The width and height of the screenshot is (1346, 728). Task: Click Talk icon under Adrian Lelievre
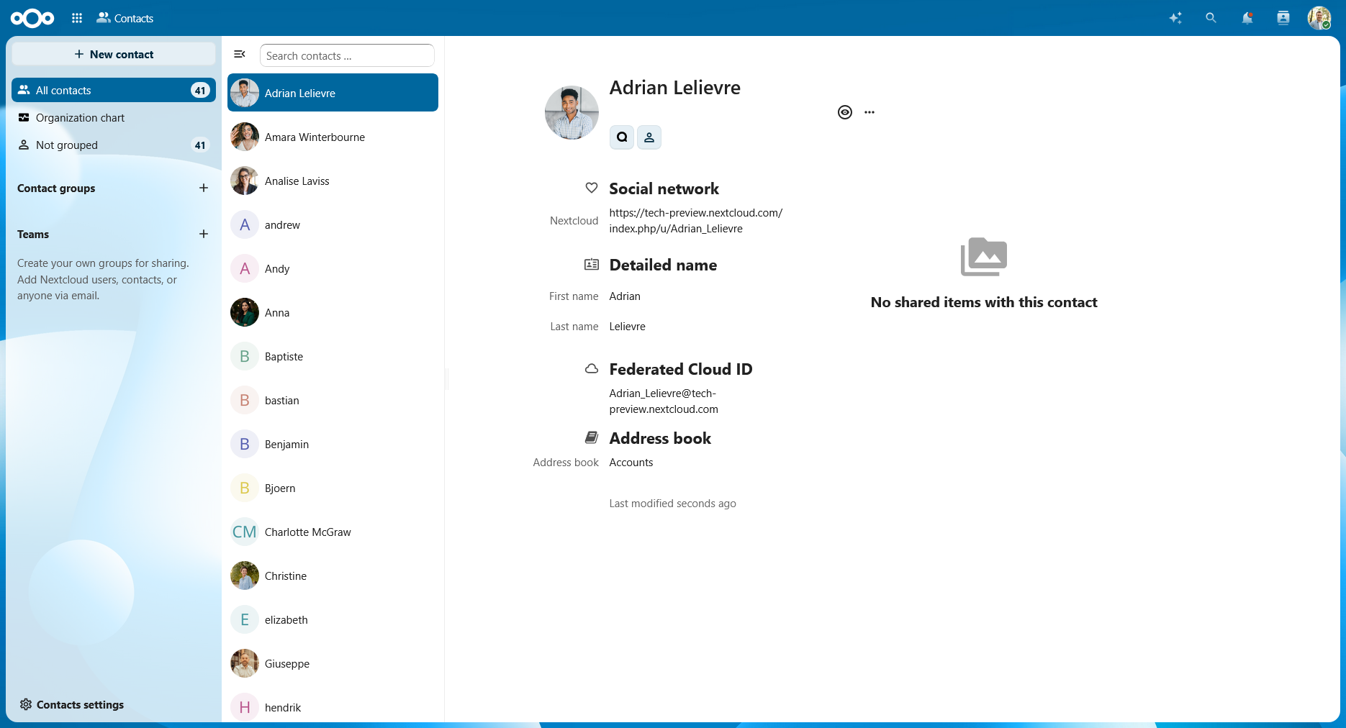(x=622, y=137)
